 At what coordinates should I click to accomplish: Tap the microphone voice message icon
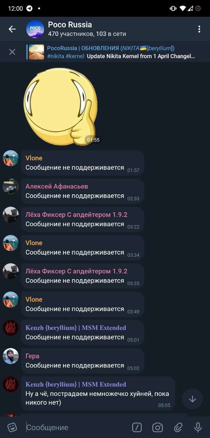(198, 427)
